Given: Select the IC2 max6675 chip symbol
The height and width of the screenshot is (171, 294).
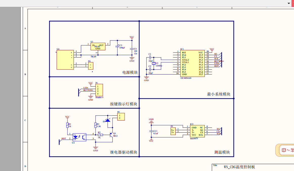Looking at the screenshot, I should pos(197,132).
